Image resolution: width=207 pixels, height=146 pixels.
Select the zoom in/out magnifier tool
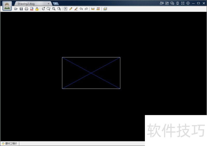[x=48, y=9]
